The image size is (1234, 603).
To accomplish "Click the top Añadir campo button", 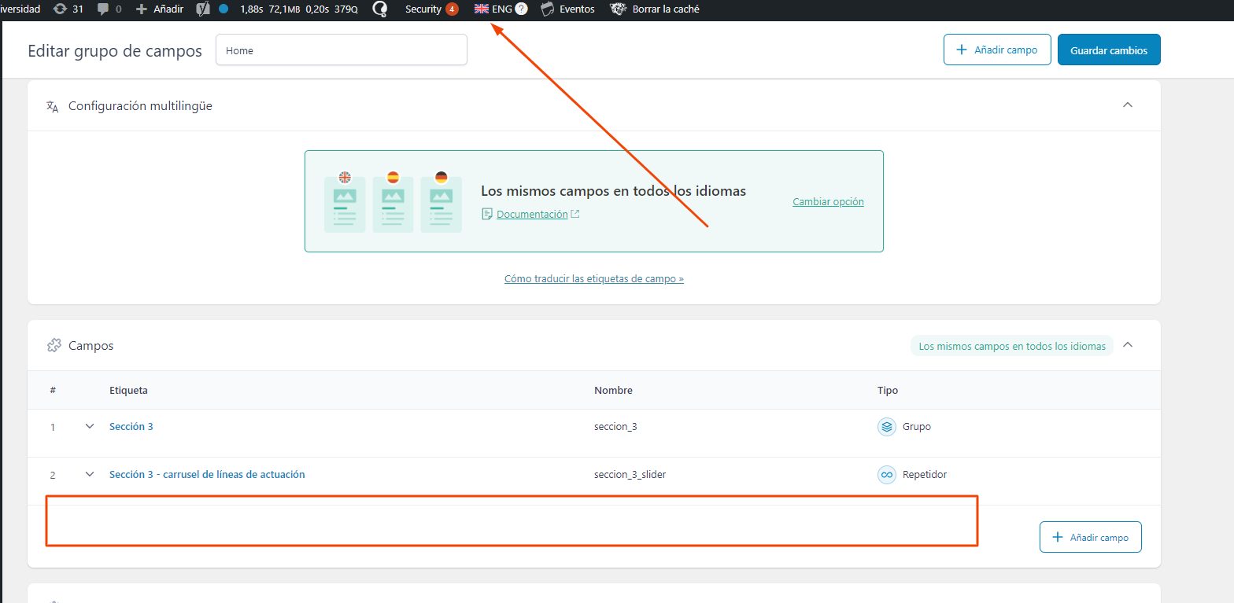I will [997, 50].
